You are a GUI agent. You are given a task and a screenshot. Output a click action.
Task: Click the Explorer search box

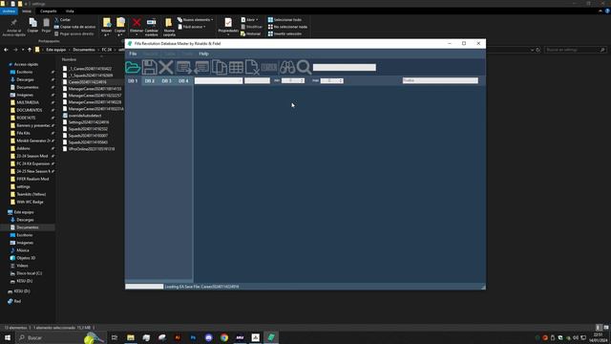pyautogui.click(x=575, y=50)
